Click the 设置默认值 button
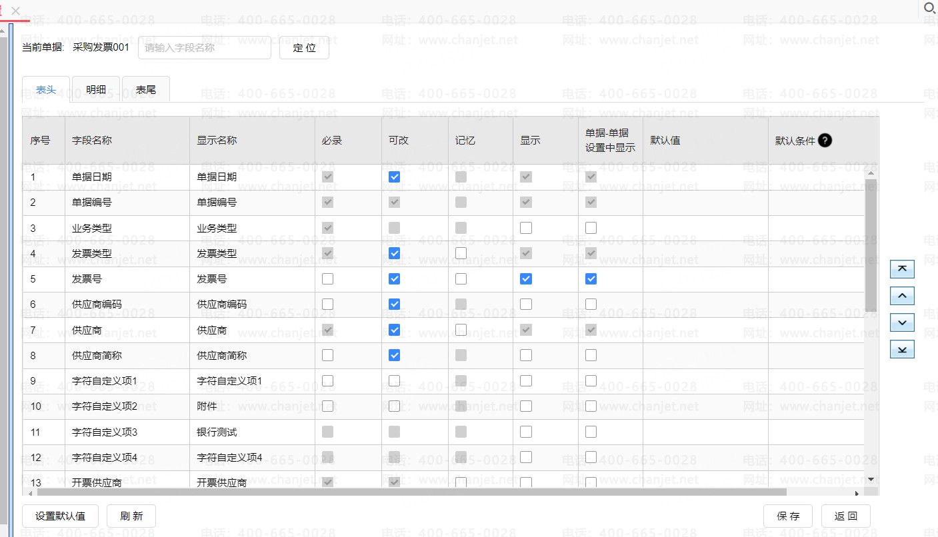 click(61, 516)
